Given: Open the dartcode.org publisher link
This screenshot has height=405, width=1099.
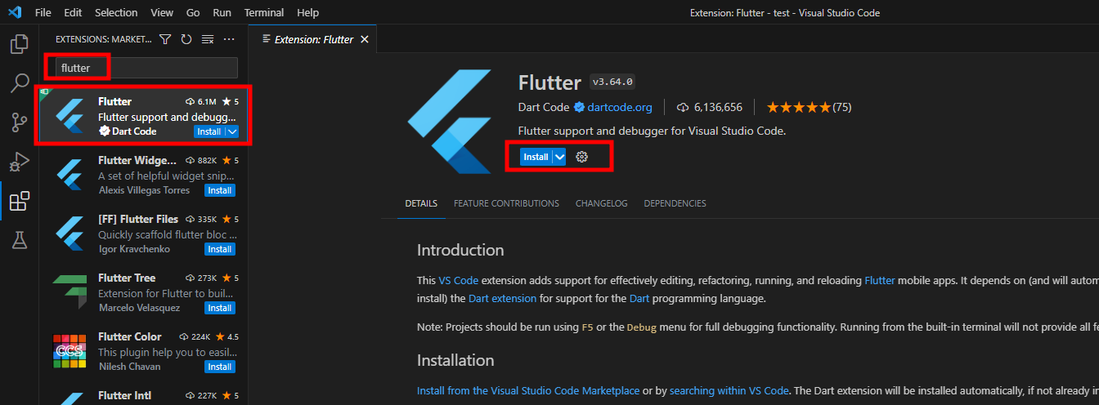Looking at the screenshot, I should pos(619,107).
